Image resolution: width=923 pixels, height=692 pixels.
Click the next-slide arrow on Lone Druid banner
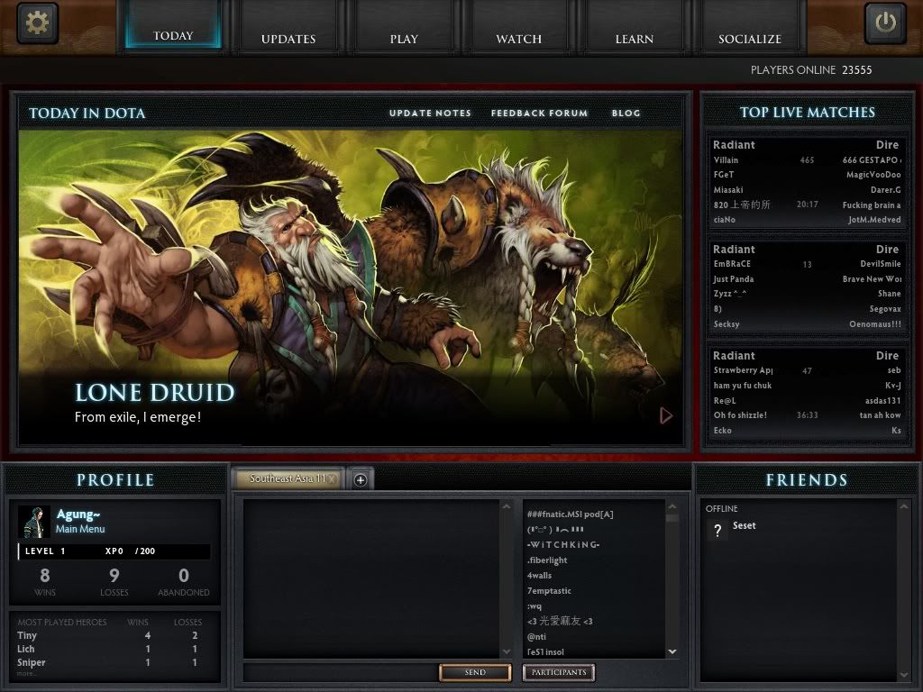(x=666, y=415)
